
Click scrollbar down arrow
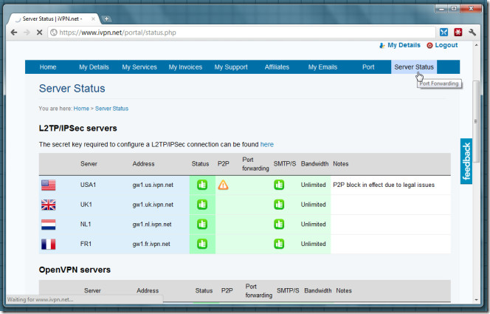pyautogui.click(x=476, y=300)
